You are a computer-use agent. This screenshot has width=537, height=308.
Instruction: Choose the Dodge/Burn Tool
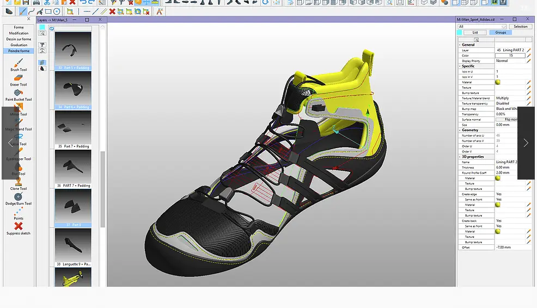(x=19, y=197)
